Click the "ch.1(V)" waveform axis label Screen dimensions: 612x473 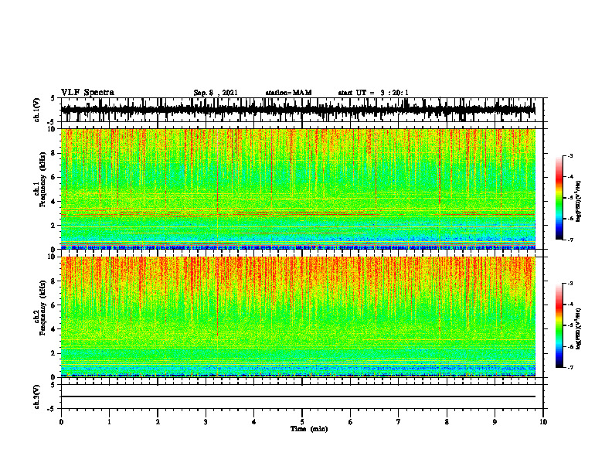(x=37, y=110)
